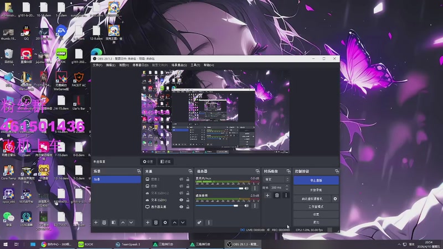Show hidden icons in system tray
The width and height of the screenshot is (443, 249).
pyautogui.click(x=399, y=244)
